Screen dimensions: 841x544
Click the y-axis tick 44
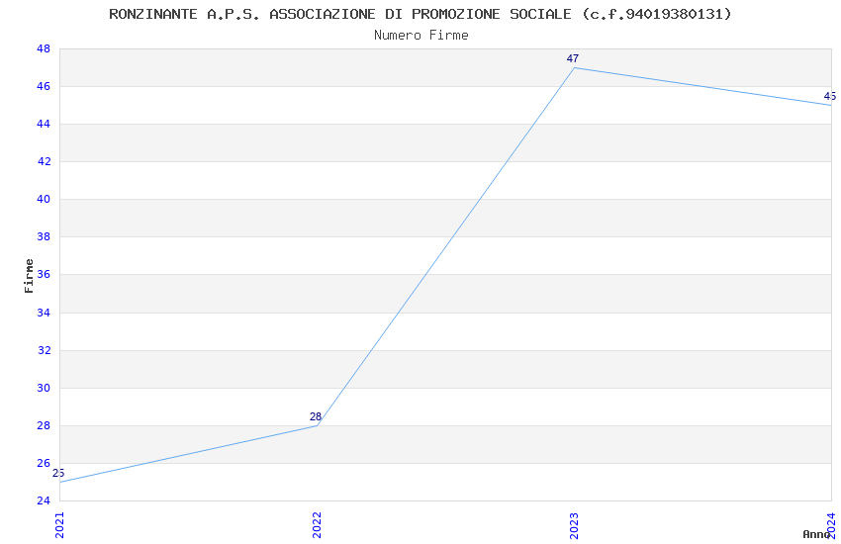(x=44, y=124)
